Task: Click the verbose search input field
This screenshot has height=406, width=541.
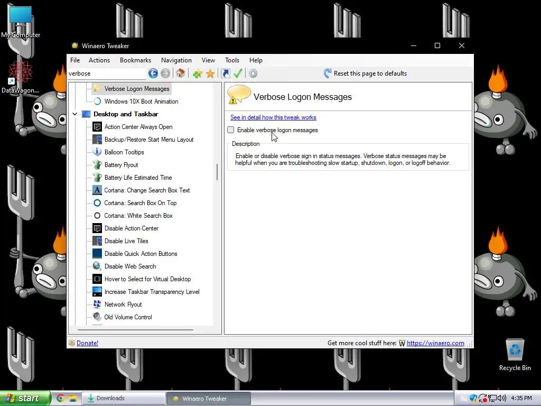Action: (x=107, y=73)
